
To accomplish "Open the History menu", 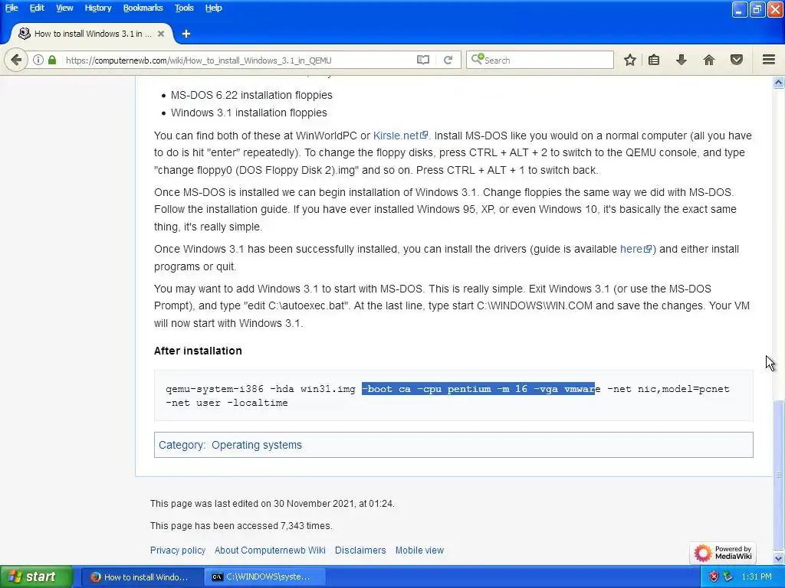I will 97,8.
